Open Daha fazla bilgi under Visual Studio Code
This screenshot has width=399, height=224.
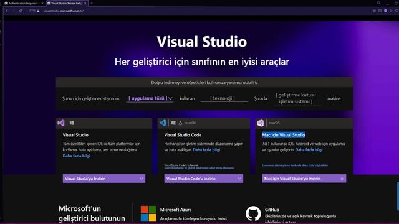tap(206, 150)
